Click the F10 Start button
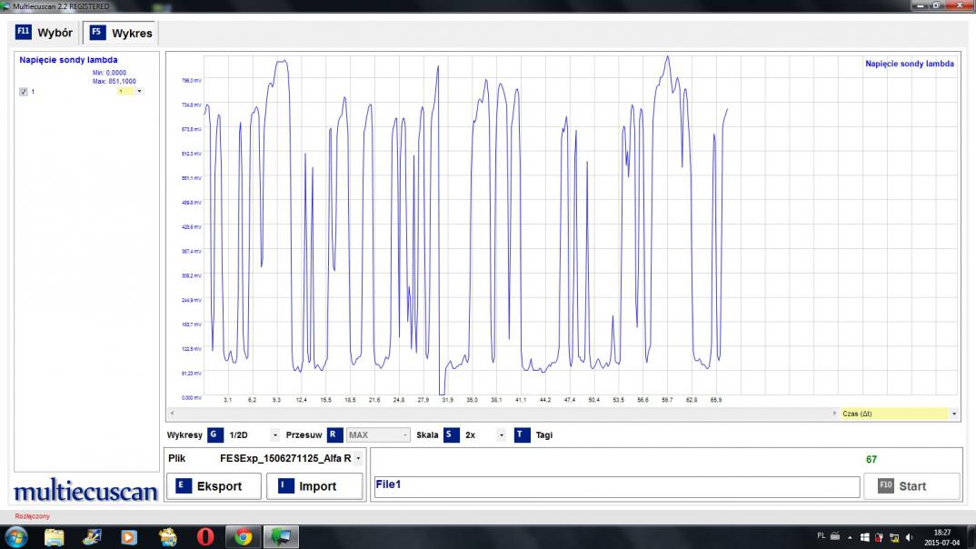The width and height of the screenshot is (976, 549). click(x=911, y=486)
